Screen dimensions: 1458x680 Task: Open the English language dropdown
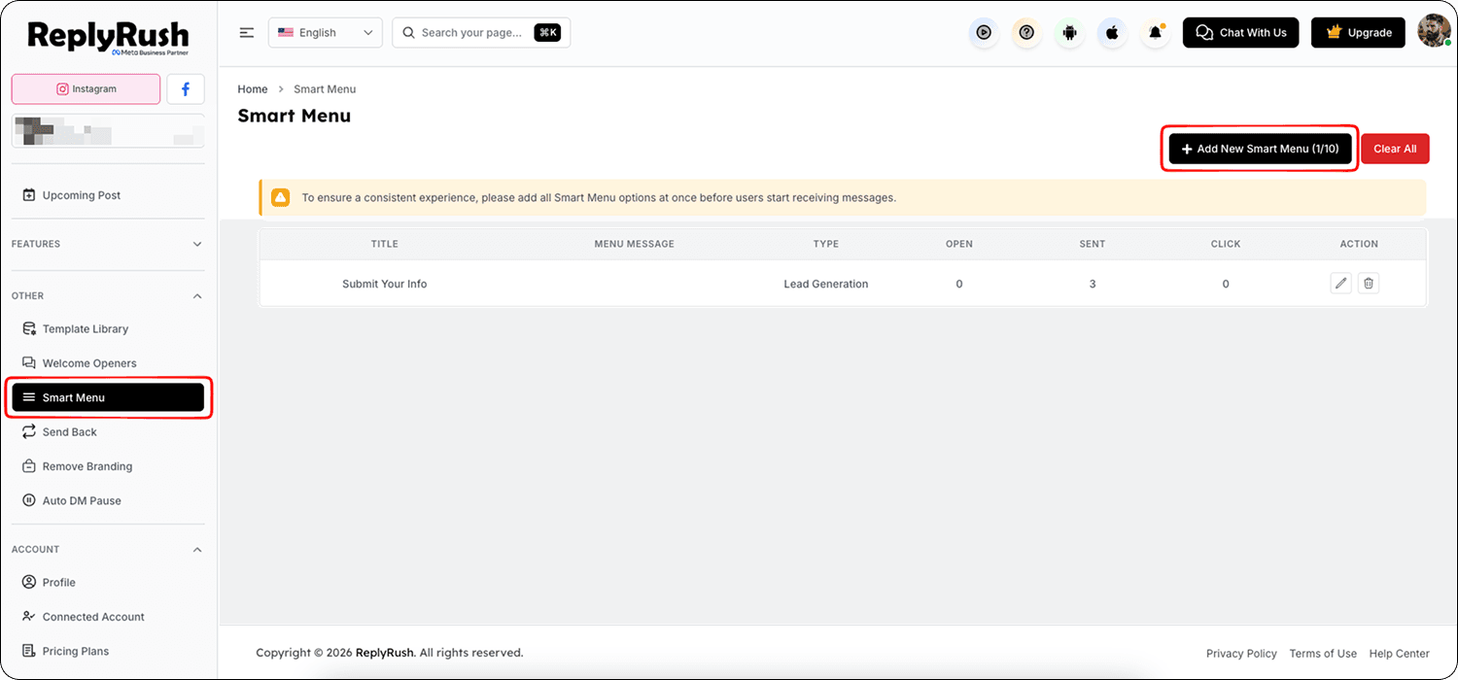coord(326,32)
